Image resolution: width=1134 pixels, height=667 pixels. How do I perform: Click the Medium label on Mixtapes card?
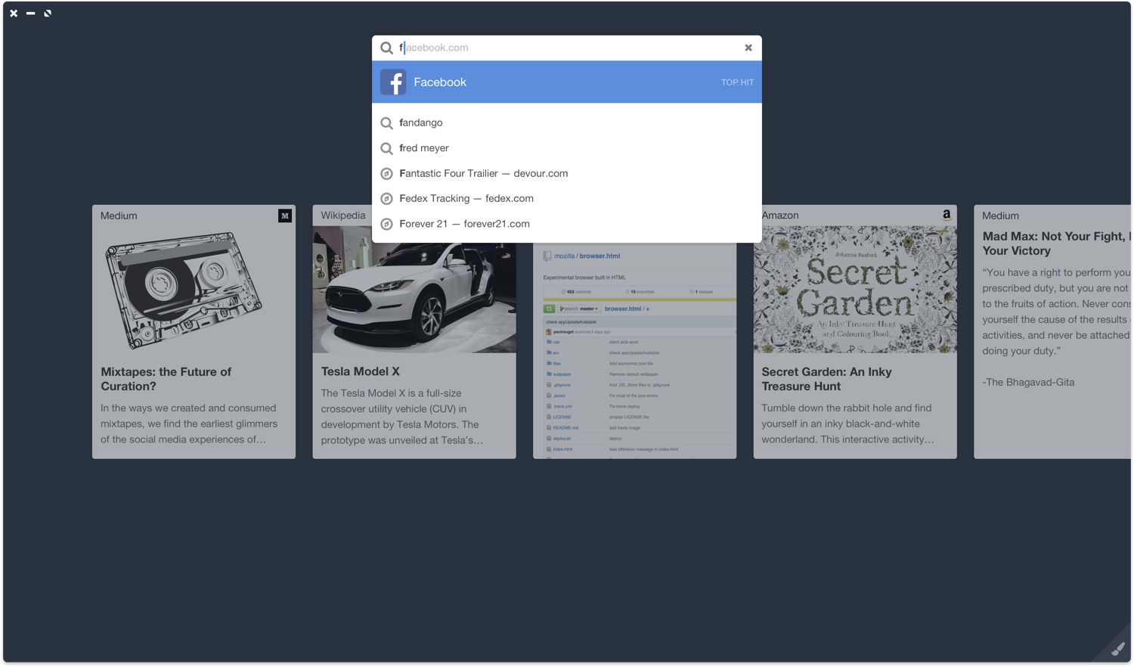tap(119, 216)
